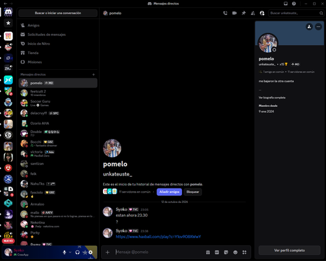The width and height of the screenshot is (326, 261).
Task: Open delacruyff conversation
Action: coord(58,113)
